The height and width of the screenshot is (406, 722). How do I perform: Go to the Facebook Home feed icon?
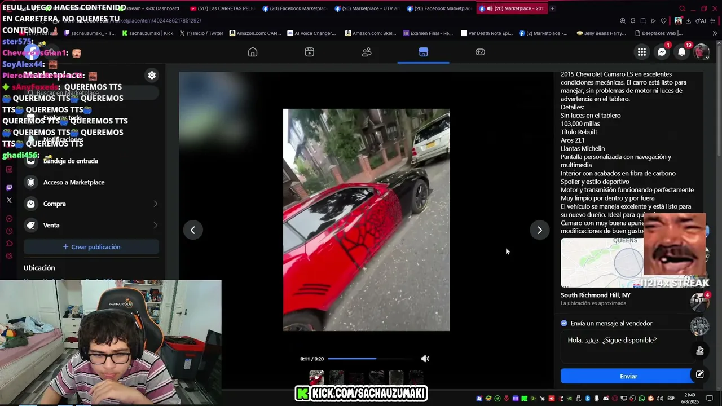point(253,52)
